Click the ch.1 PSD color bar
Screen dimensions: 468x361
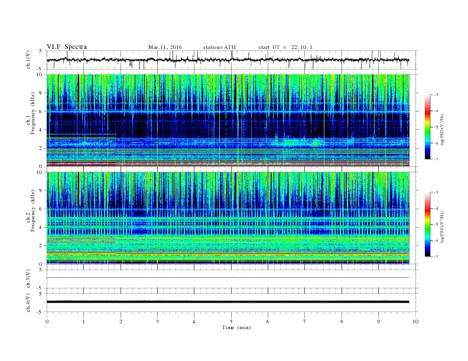tap(427, 127)
